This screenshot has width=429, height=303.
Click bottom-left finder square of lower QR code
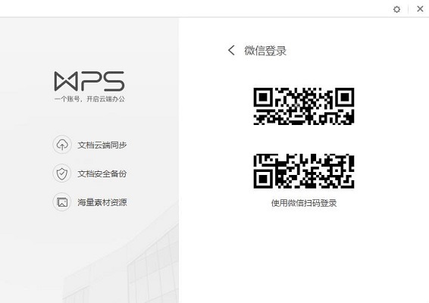tap(263, 179)
